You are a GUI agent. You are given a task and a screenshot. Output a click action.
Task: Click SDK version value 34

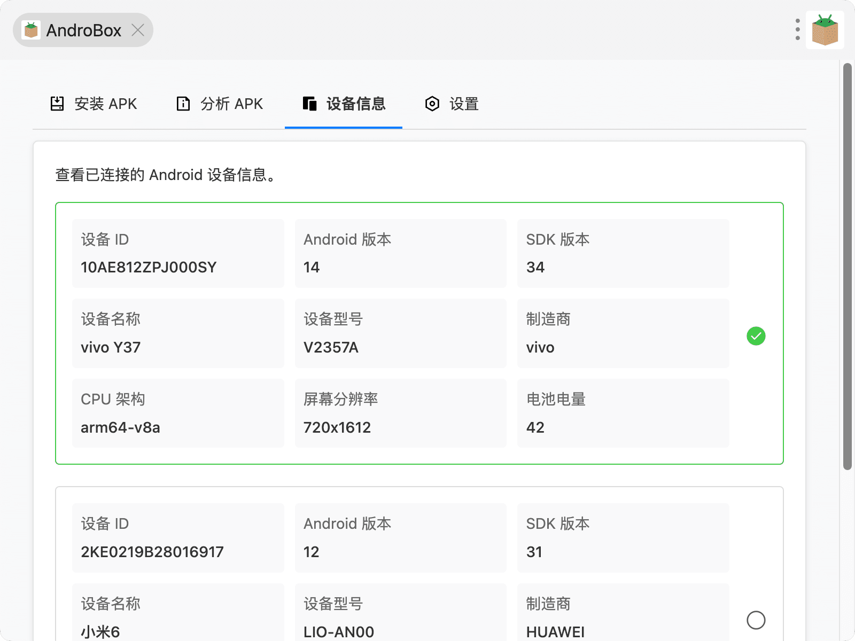pos(535,267)
